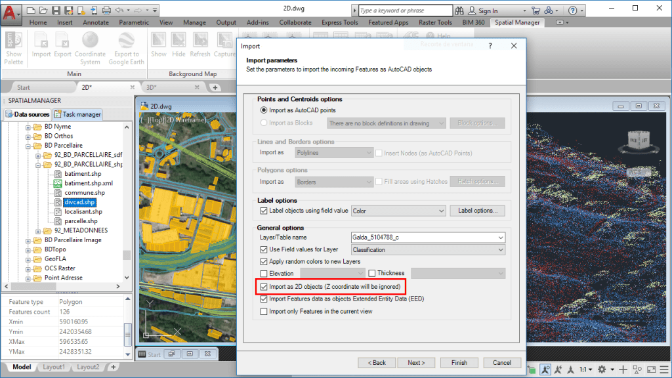The height and width of the screenshot is (378, 672).
Task: Click the Save icon in quick access toolbar
Action: pyautogui.click(x=55, y=10)
